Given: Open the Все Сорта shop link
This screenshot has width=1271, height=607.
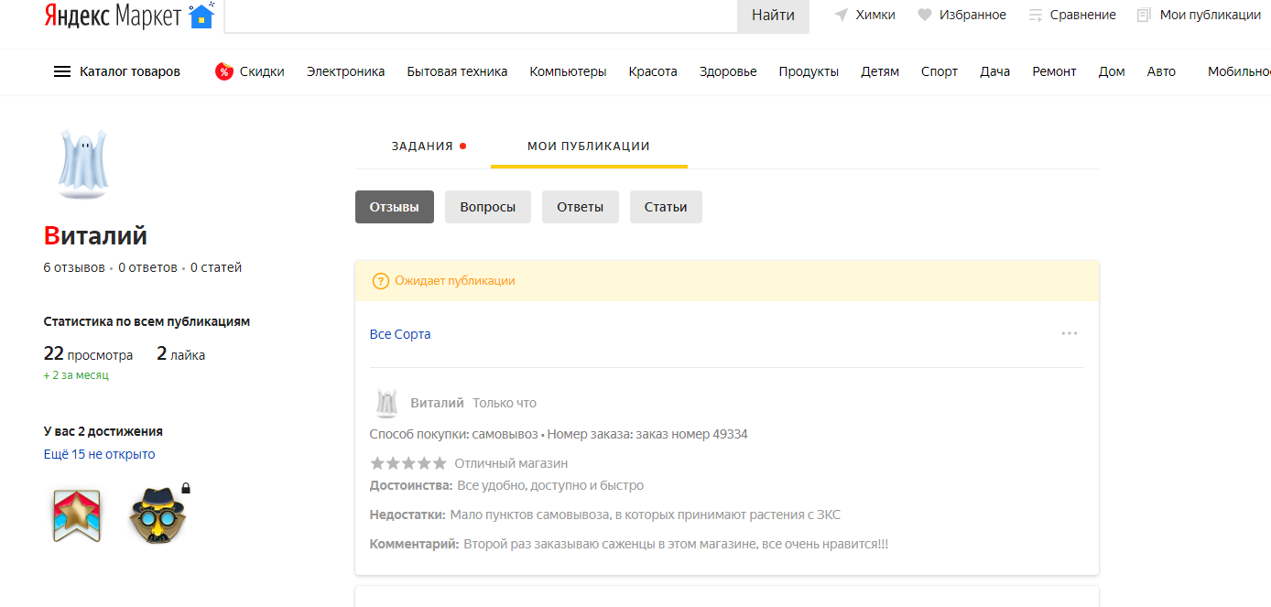Looking at the screenshot, I should click(x=400, y=334).
